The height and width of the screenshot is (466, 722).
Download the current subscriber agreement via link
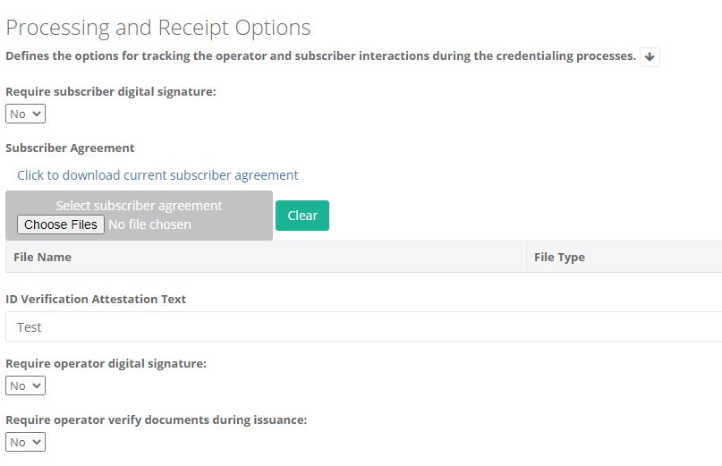pyautogui.click(x=157, y=175)
